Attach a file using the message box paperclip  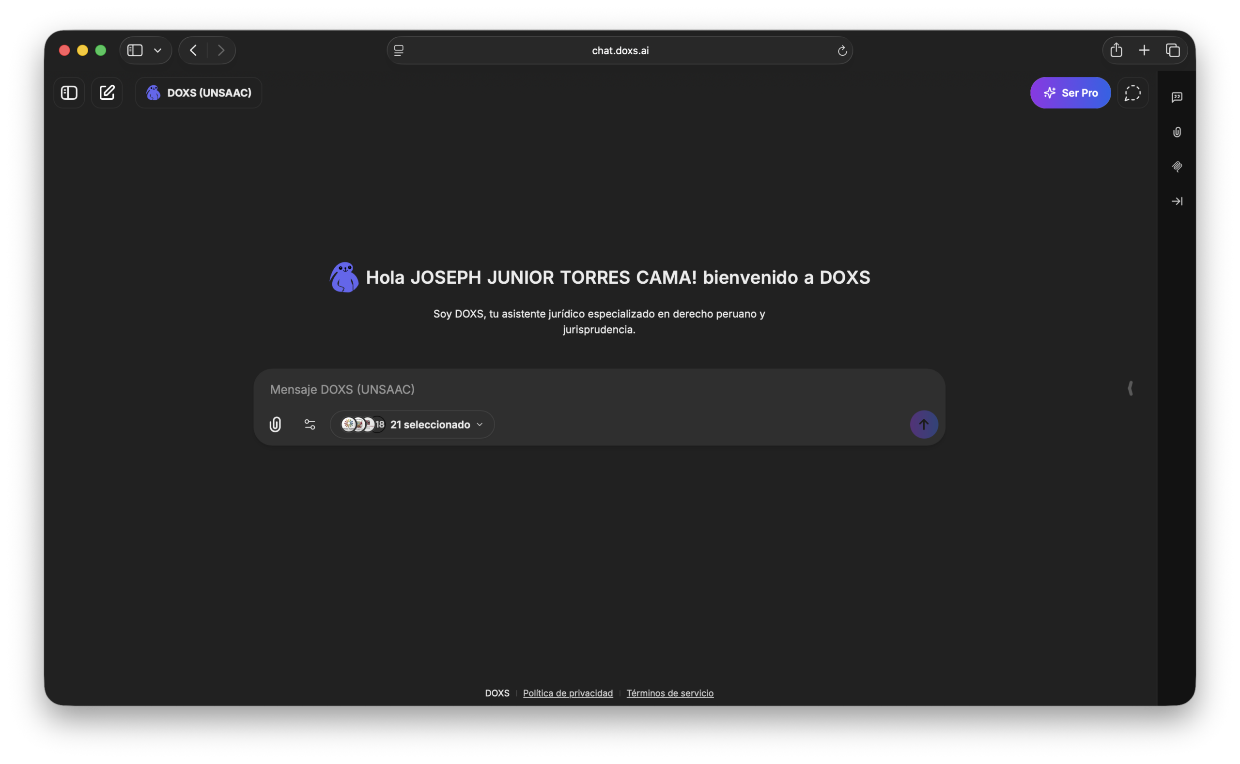(x=275, y=425)
